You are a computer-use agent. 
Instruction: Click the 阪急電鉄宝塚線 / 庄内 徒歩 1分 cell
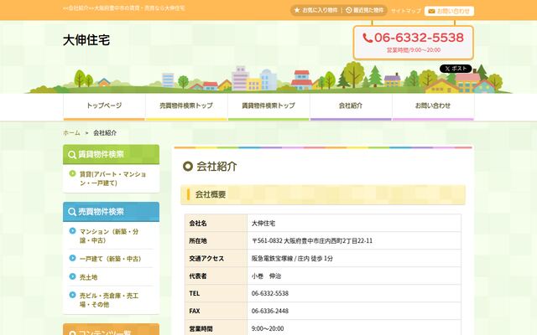pyautogui.click(x=354, y=259)
